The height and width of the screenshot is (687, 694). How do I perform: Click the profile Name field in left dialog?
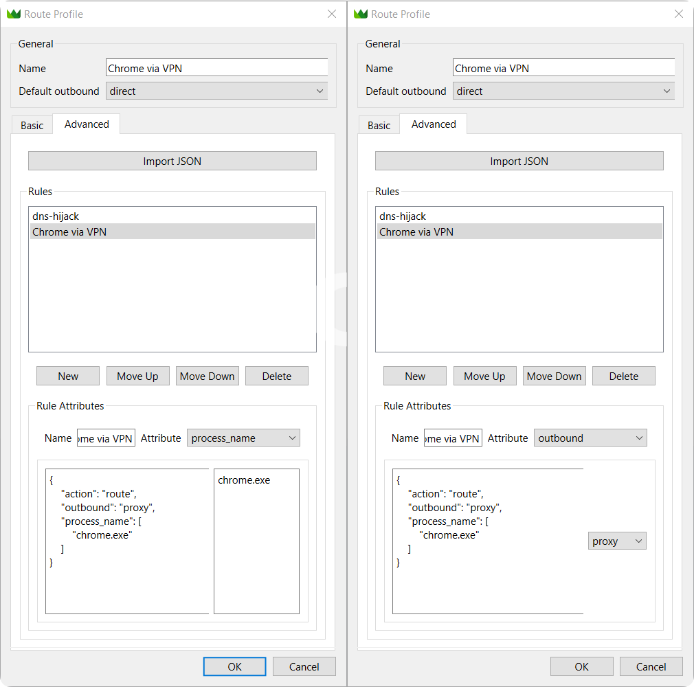pyautogui.click(x=217, y=69)
